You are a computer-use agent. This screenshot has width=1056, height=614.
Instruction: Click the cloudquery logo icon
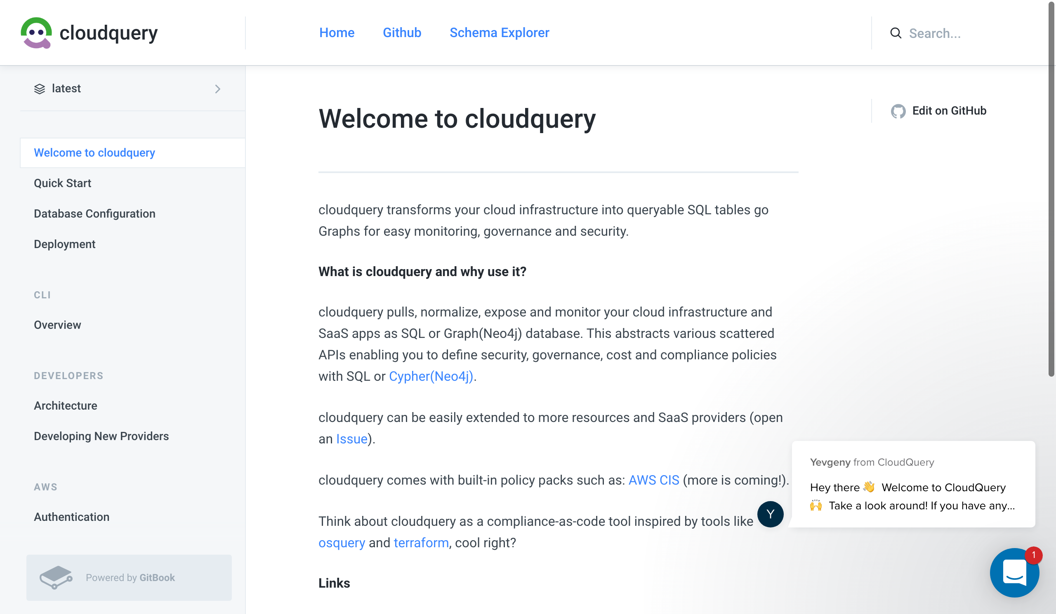click(36, 33)
